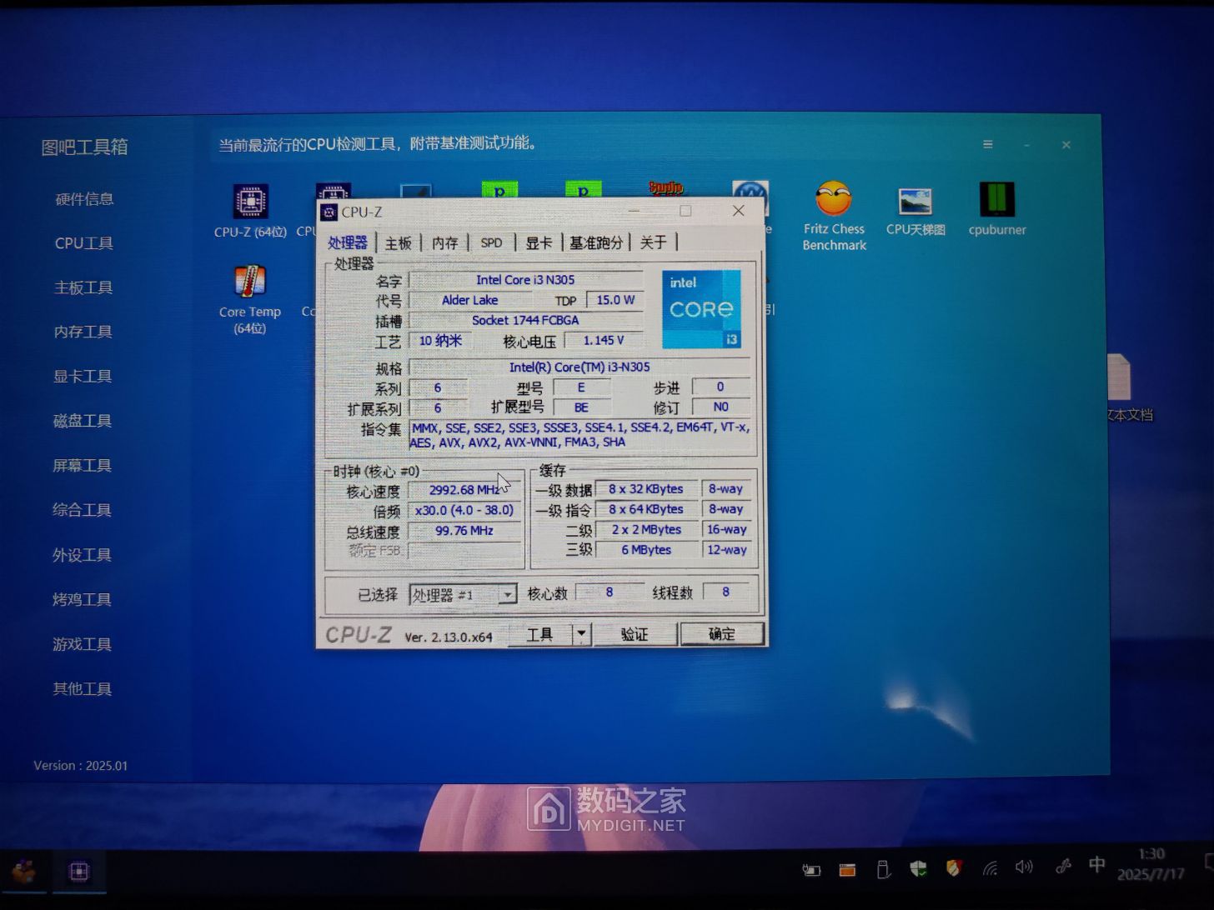Select 硬件信息 in the sidebar
This screenshot has height=910, width=1214.
coord(84,199)
